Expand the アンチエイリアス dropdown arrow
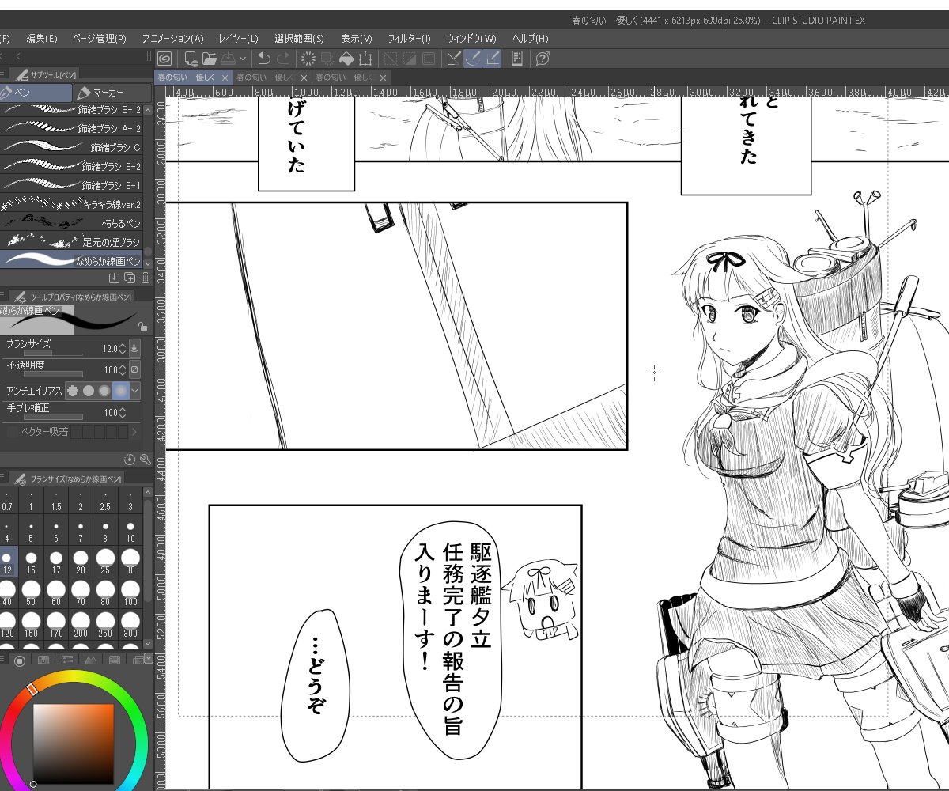 [x=135, y=391]
